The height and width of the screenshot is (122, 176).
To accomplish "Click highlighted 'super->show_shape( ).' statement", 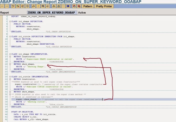I will [x=28, y=99].
